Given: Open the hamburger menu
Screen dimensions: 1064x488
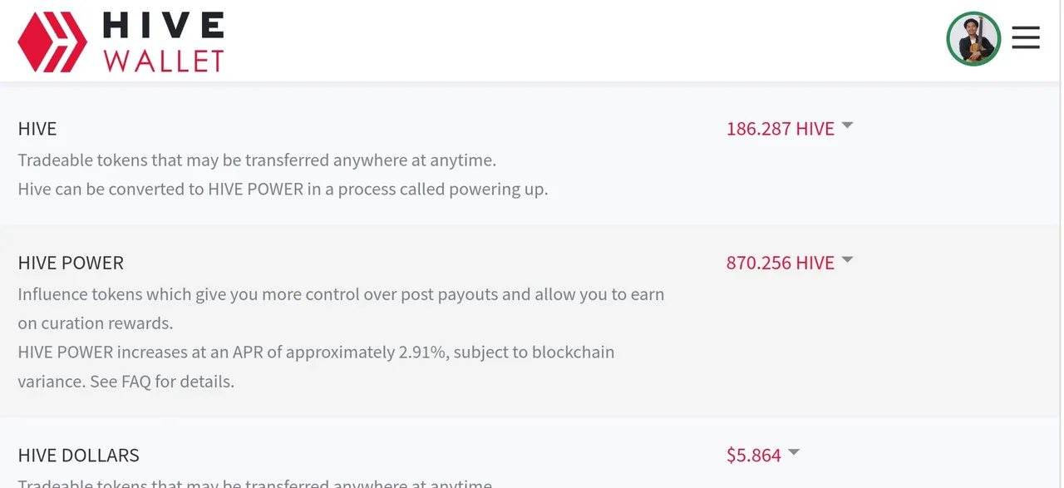Looking at the screenshot, I should pyautogui.click(x=1026, y=37).
